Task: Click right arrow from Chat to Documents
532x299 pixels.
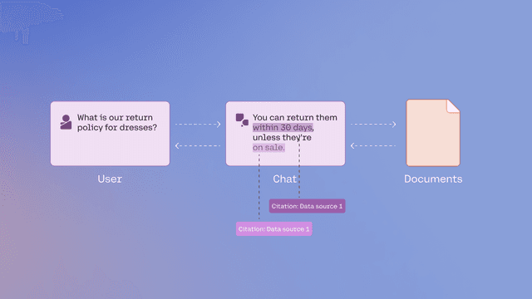Action: (x=373, y=125)
